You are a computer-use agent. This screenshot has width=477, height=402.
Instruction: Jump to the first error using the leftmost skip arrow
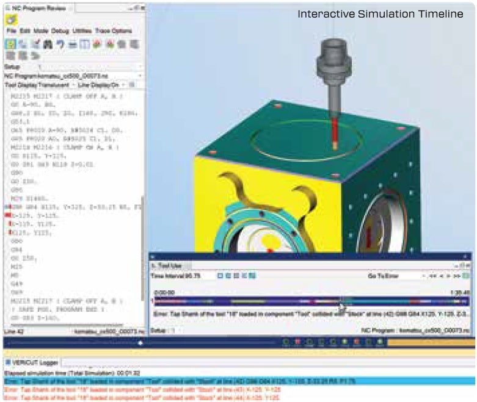point(433,276)
